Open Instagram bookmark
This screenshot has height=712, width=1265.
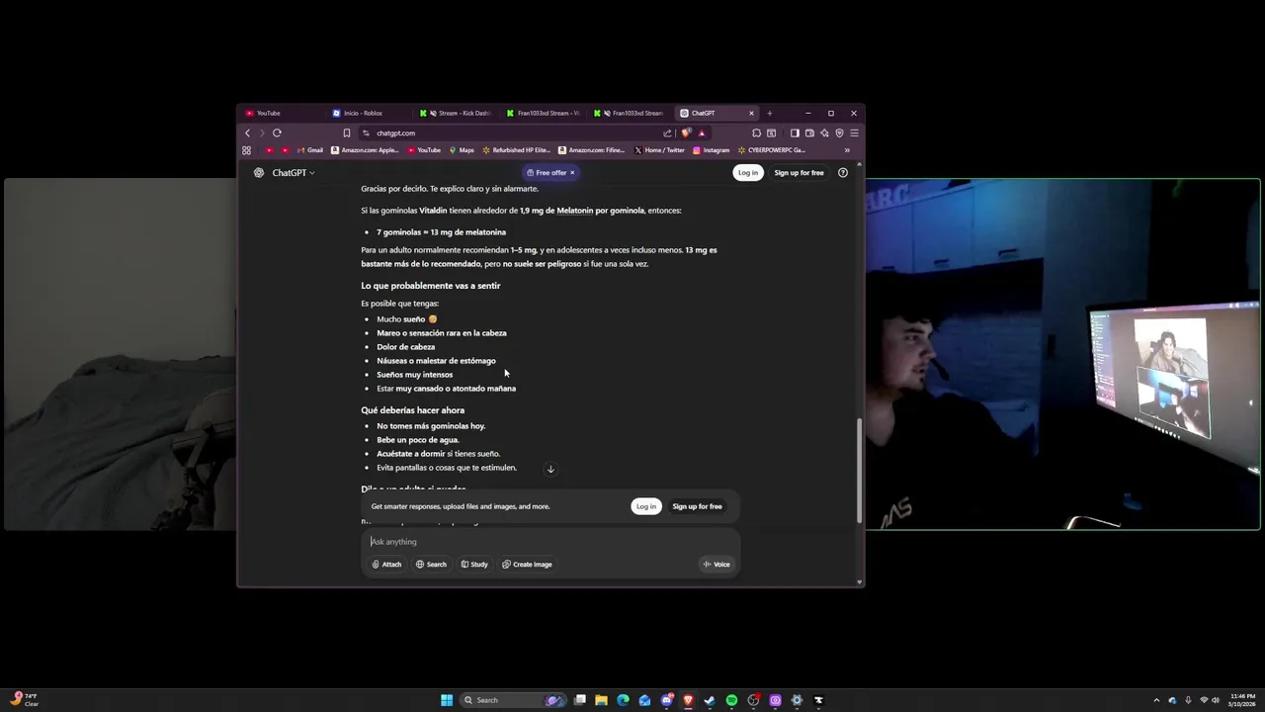tap(711, 150)
